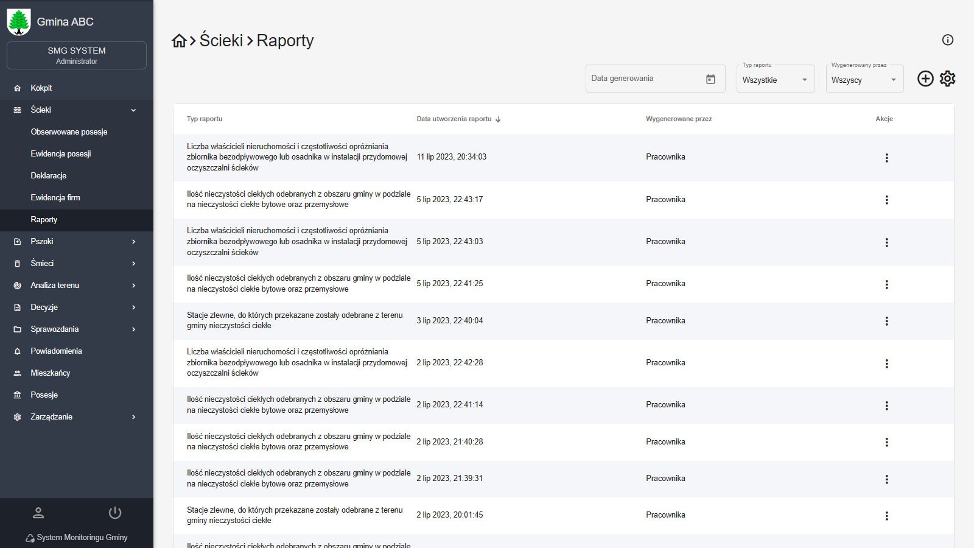The image size is (974, 548).
Task: Open the Typ raportu dropdown
Action: [x=775, y=80]
